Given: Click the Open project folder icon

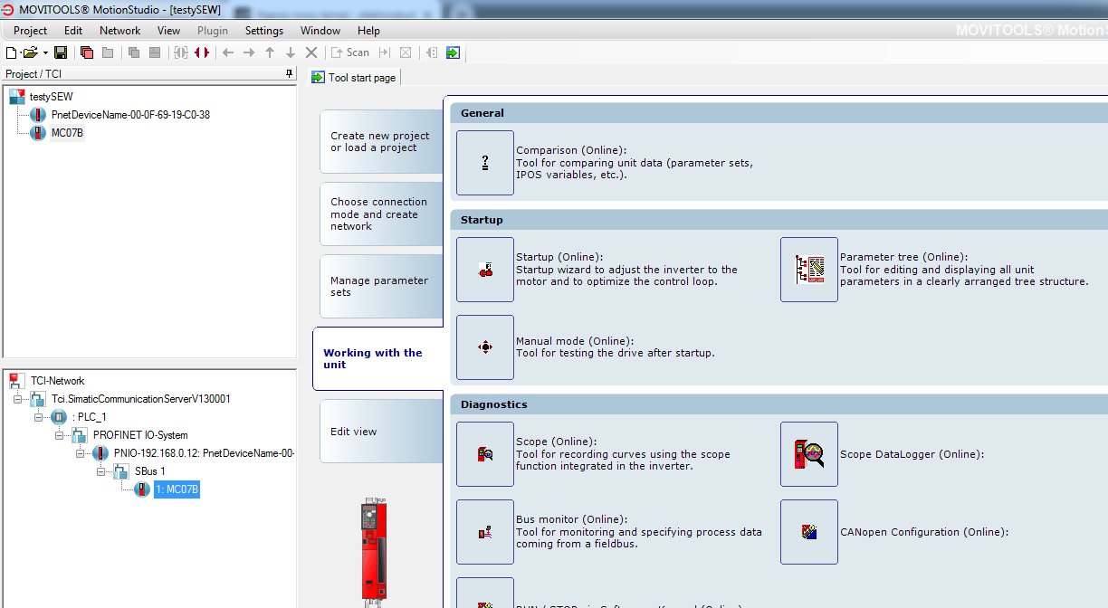Looking at the screenshot, I should (x=30, y=53).
